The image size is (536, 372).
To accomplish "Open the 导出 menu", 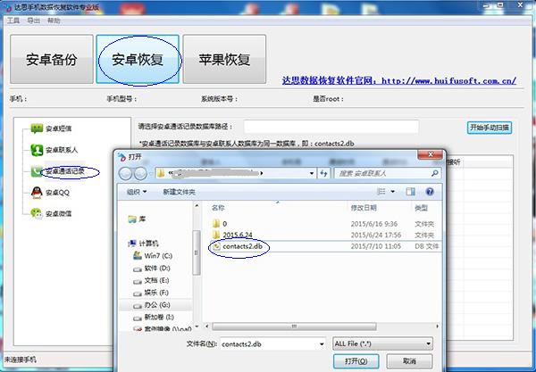I will (34, 21).
